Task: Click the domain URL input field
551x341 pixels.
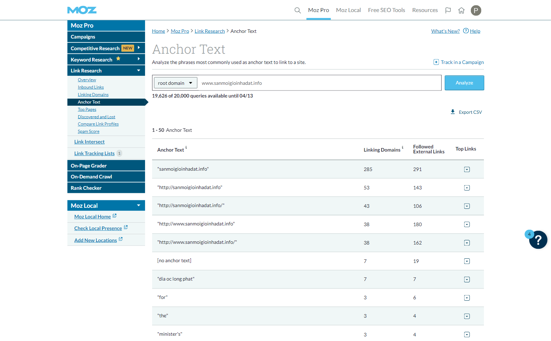Action: (x=319, y=83)
